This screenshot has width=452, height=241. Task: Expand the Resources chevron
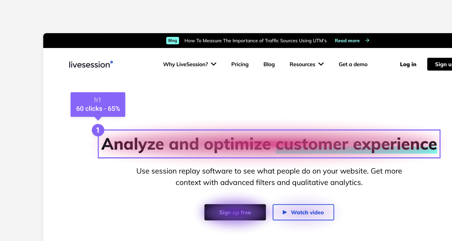pyautogui.click(x=321, y=64)
